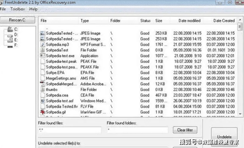Screen dimensions: 244x148
Task: Select the Softpedia test.exe application icon
Action: coord(43,56)
